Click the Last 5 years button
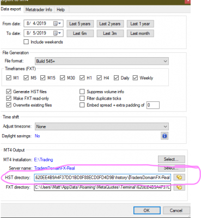This screenshot has height=218, width=201. pos(80,24)
